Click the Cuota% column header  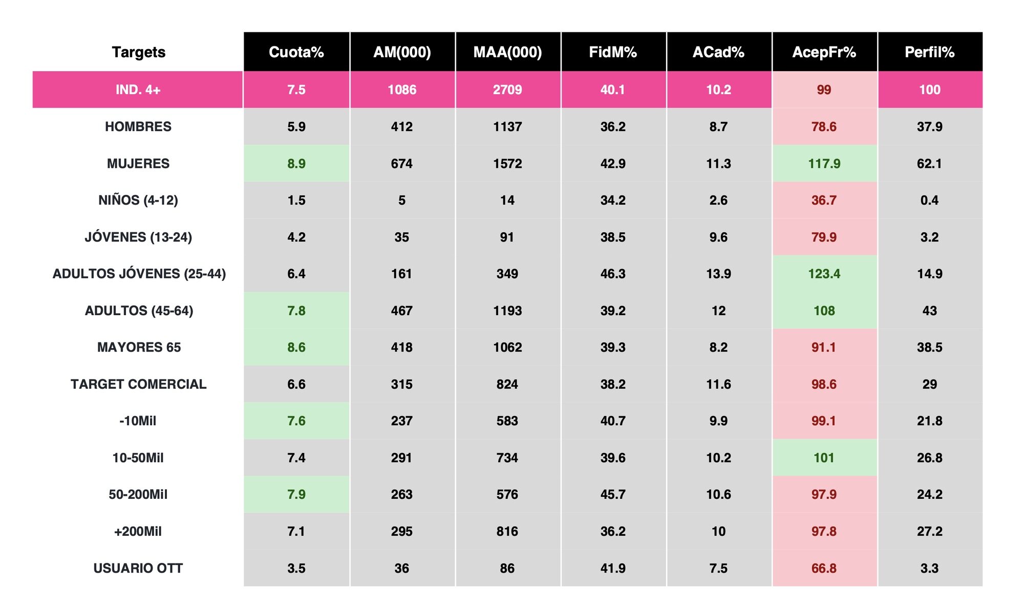click(296, 52)
